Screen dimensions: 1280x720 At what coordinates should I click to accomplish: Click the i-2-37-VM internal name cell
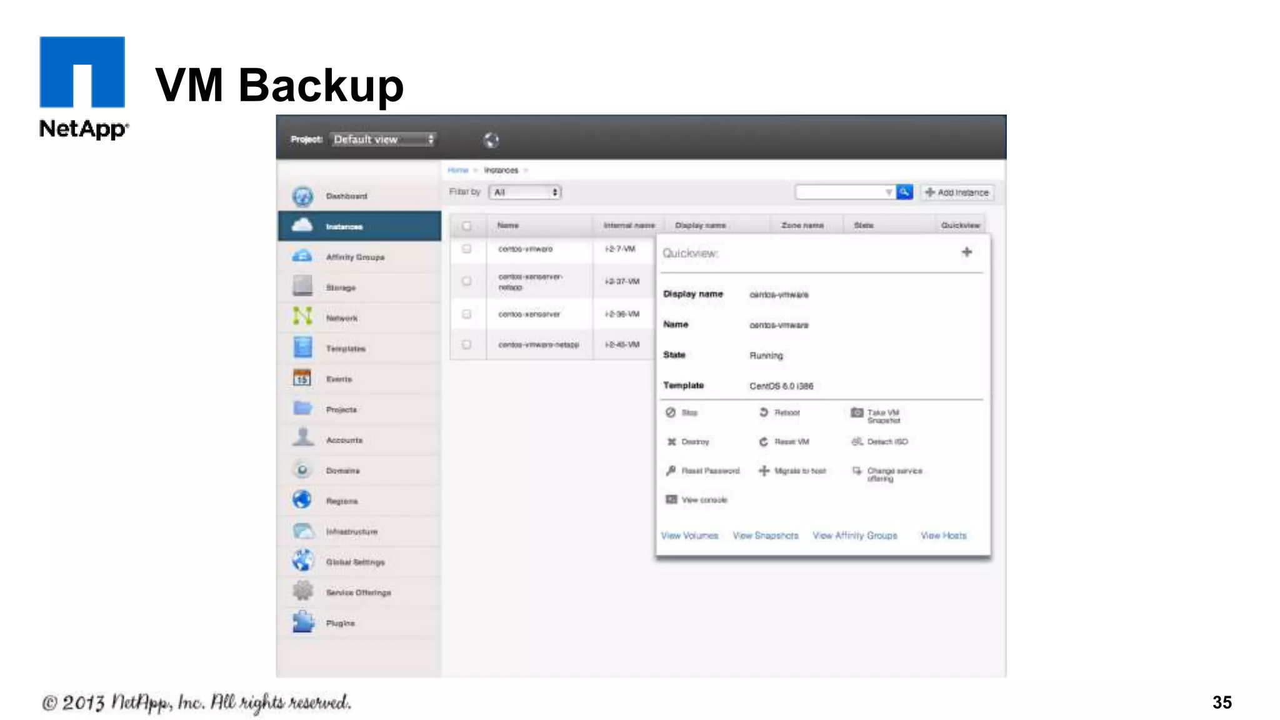(x=622, y=281)
